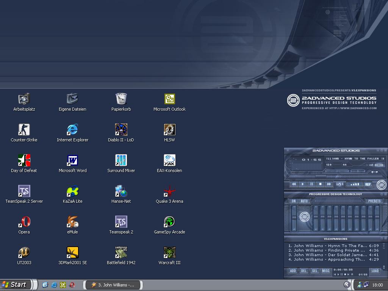Launch GameSpy Arcade shortcut
This screenshot has height=291, width=388.
(169, 225)
